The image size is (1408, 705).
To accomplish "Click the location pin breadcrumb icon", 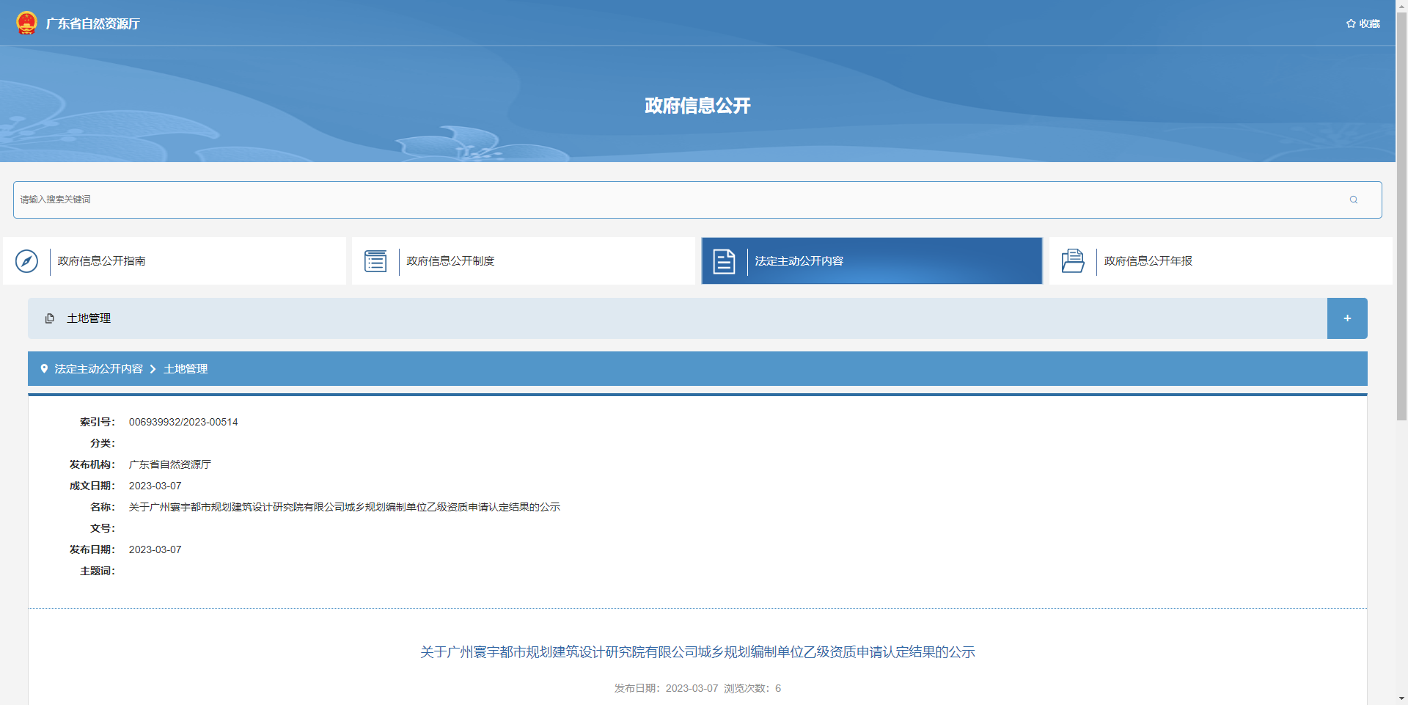I will pos(44,369).
